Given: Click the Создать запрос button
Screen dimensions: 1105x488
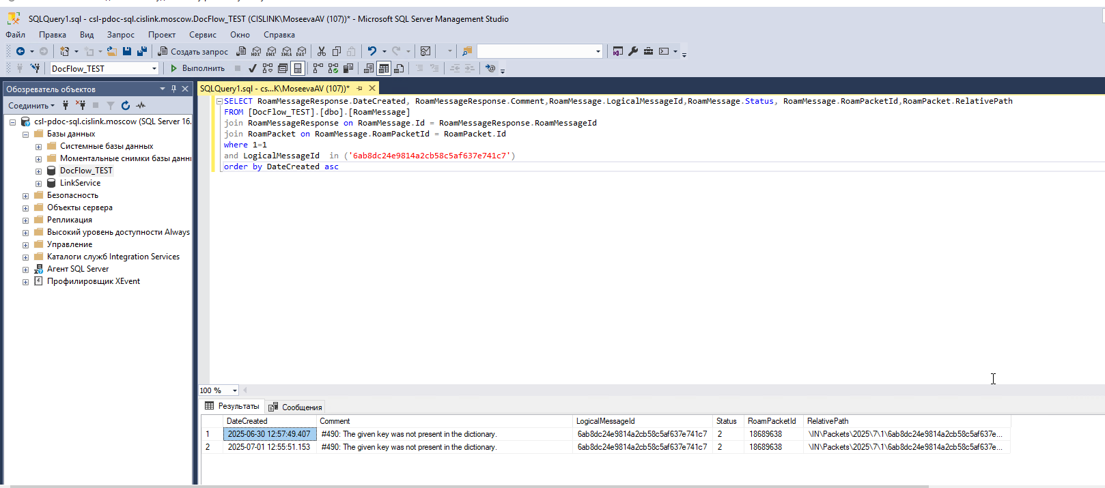Looking at the screenshot, I should pyautogui.click(x=193, y=51).
